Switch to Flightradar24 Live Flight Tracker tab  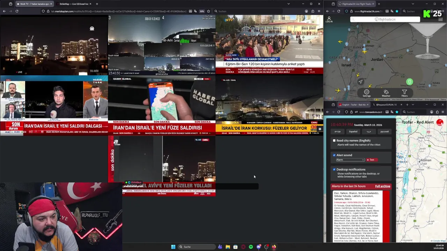(356, 4)
